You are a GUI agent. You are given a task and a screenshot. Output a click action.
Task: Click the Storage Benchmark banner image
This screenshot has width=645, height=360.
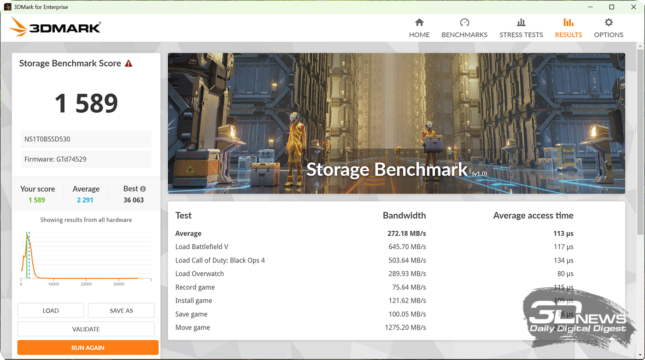pos(396,123)
